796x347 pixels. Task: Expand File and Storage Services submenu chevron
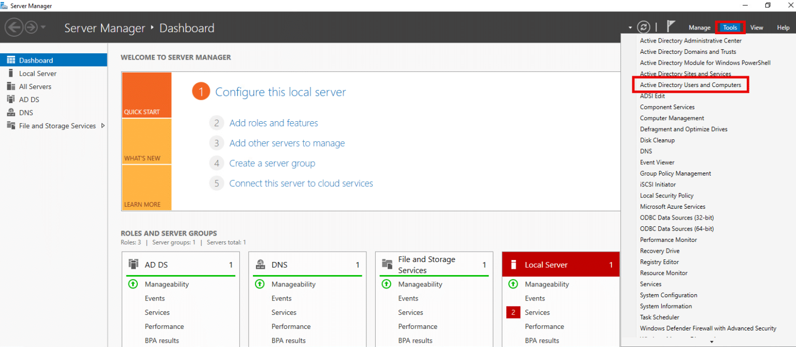point(103,125)
